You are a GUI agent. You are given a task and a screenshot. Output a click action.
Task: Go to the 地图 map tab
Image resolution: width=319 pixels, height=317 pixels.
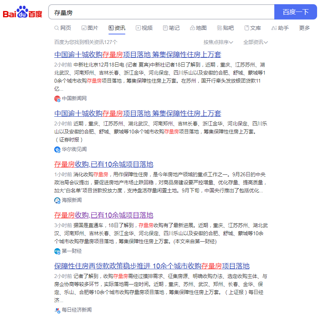(198, 28)
